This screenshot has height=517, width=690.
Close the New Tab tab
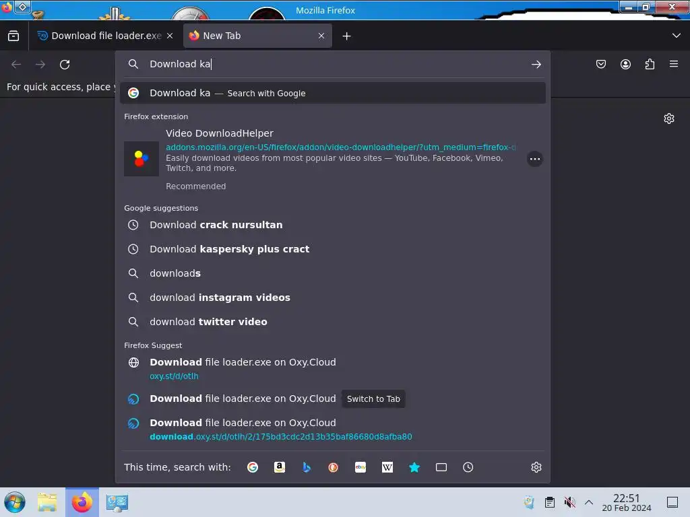point(321,36)
